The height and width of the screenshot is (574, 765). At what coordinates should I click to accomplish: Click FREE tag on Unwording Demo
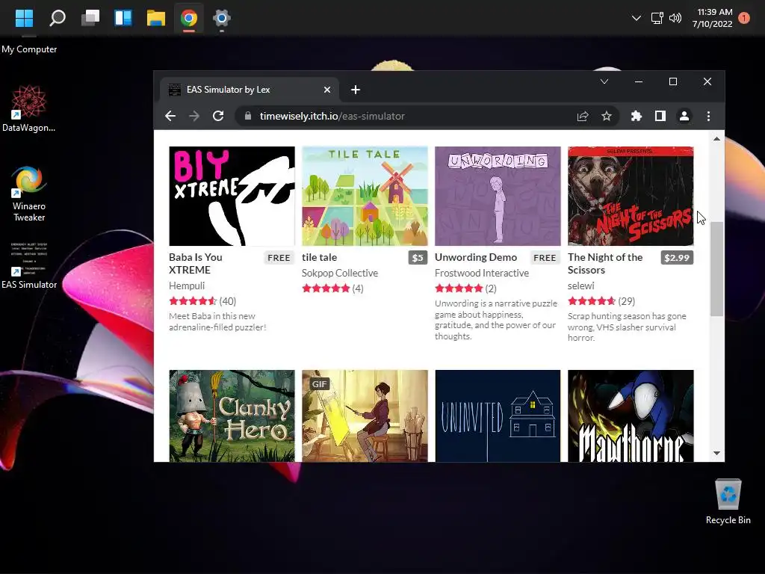[545, 258]
